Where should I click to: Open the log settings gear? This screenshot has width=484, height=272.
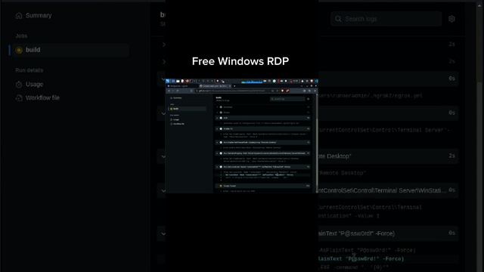(451, 19)
